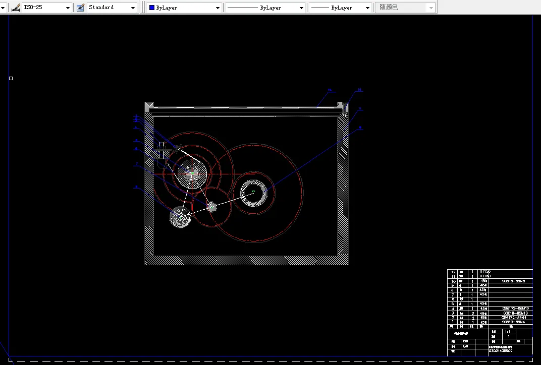Image resolution: width=541 pixels, height=365 pixels.
Task: Select the hatched shaft circle at lower left
Action: 180,217
